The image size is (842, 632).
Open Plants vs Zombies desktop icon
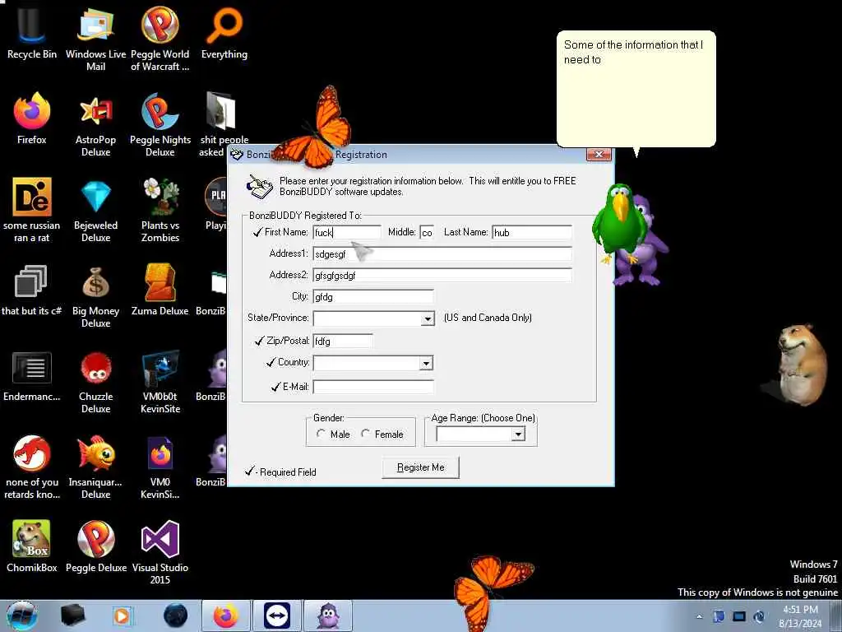click(160, 210)
